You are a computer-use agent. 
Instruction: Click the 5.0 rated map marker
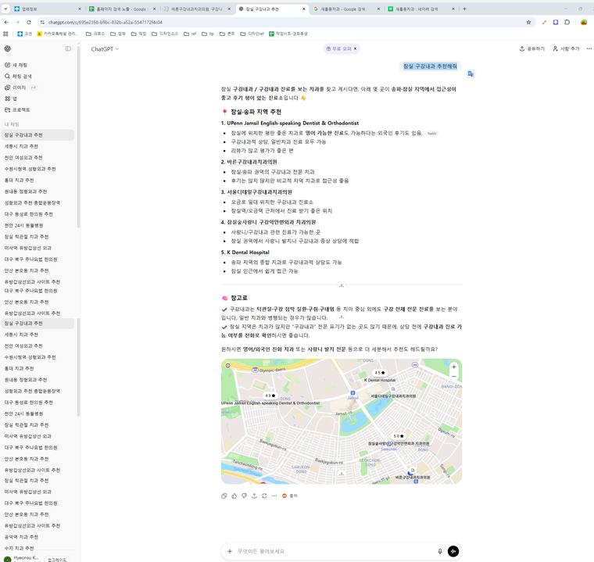pyautogui.click(x=399, y=436)
